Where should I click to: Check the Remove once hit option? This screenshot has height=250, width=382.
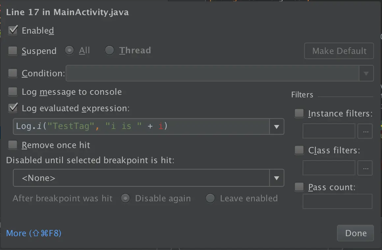pyautogui.click(x=13, y=145)
